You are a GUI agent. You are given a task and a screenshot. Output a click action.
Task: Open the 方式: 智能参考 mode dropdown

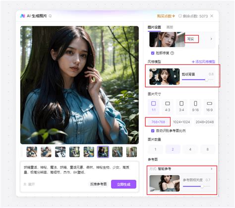coord(181,169)
